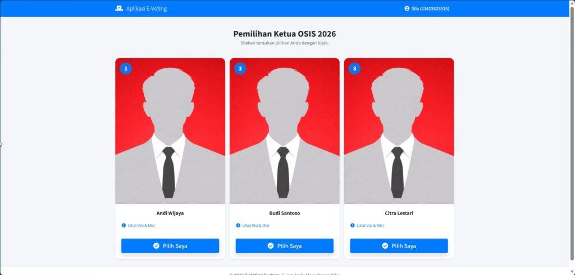This screenshot has height=275, width=575.
Task: Open the Sifa (23423523525) account menu
Action: coord(427,8)
